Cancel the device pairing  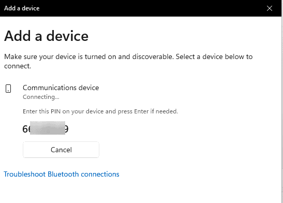click(x=61, y=150)
